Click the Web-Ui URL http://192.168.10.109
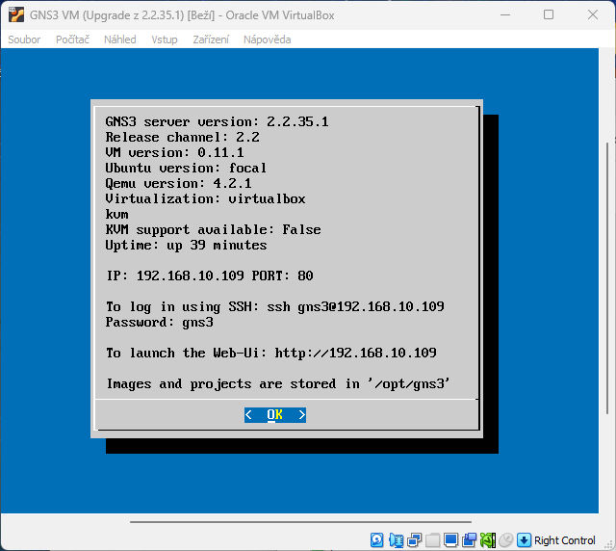This screenshot has width=616, height=551. 355,354
